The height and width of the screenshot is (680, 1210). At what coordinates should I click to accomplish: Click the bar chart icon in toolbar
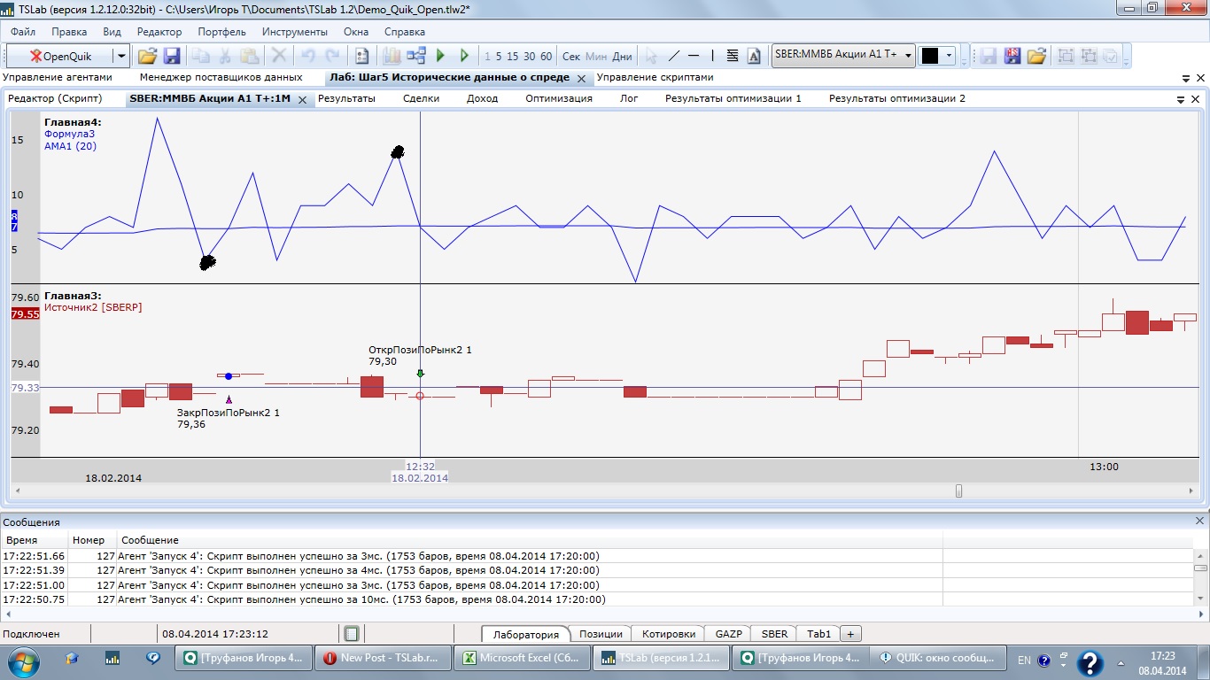coord(392,56)
